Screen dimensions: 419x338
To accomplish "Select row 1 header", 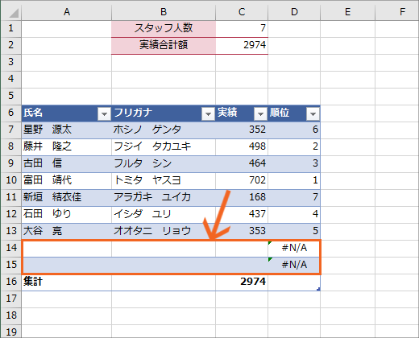I will (x=10, y=28).
